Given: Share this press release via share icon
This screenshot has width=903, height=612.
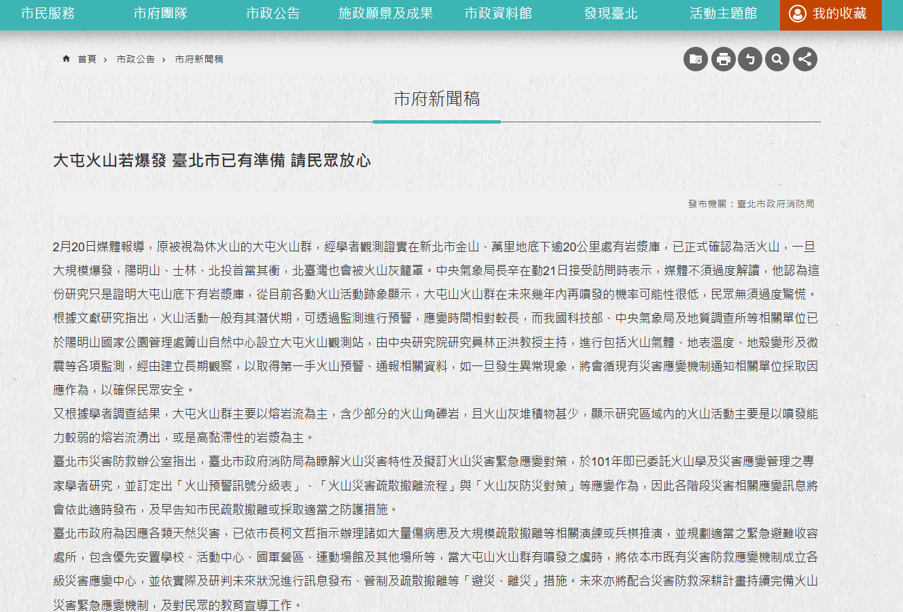Looking at the screenshot, I should pyautogui.click(x=804, y=59).
